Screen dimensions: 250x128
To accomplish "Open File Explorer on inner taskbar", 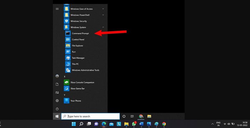I will click(x=149, y=116).
